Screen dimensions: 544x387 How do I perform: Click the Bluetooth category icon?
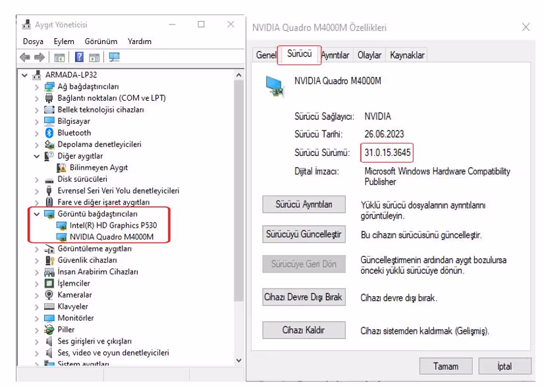[x=49, y=132]
